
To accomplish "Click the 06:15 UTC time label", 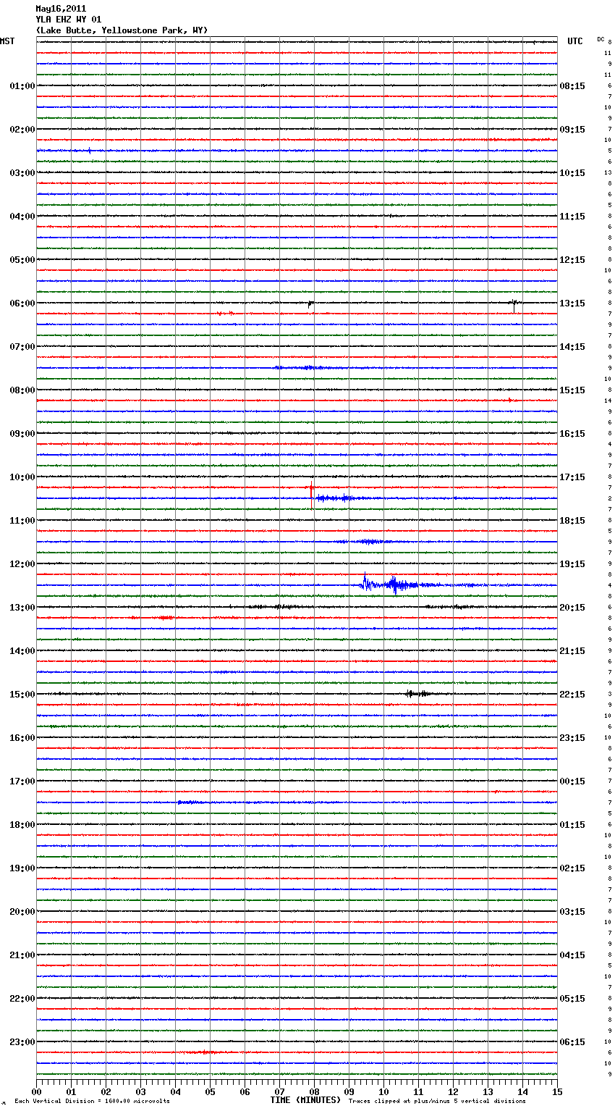I will (x=572, y=1042).
